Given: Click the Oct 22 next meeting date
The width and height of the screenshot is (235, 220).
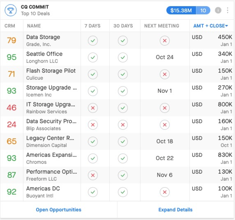Looking at the screenshot, I should tap(165, 158).
